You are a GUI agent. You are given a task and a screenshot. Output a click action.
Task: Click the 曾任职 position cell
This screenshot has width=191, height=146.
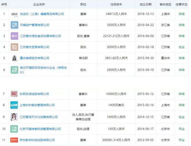83,58
